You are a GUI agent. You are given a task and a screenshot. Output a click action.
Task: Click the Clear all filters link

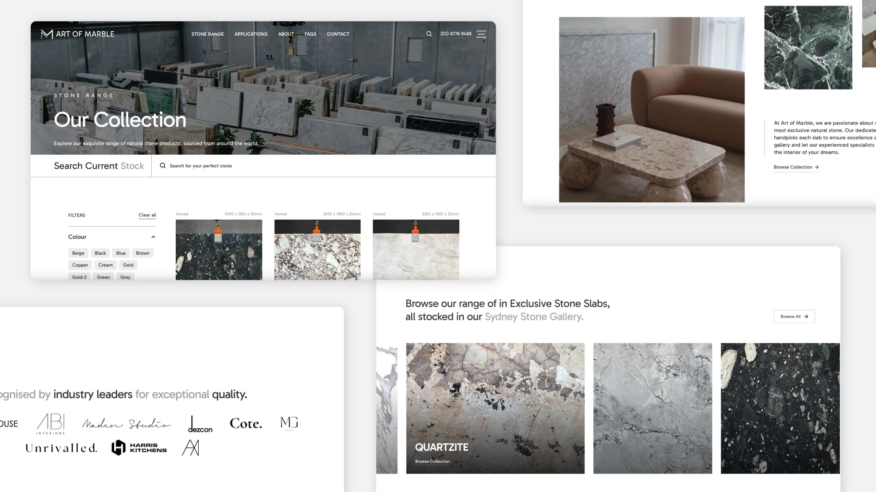(147, 215)
